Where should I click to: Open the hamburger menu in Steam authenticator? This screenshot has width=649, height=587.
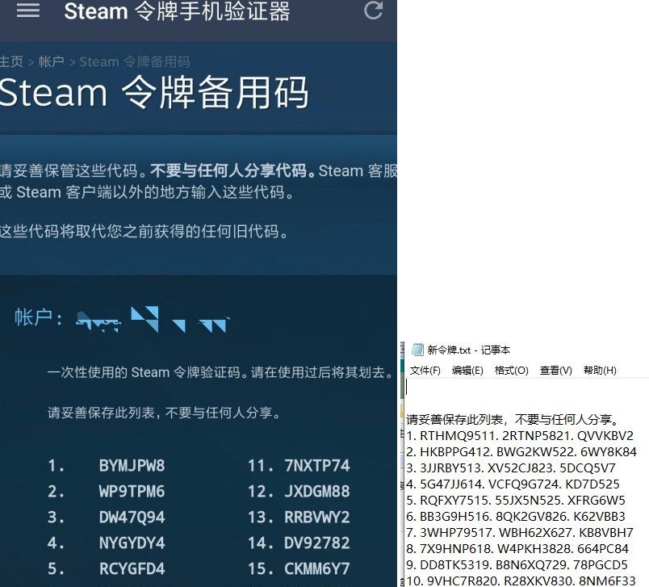[x=28, y=10]
